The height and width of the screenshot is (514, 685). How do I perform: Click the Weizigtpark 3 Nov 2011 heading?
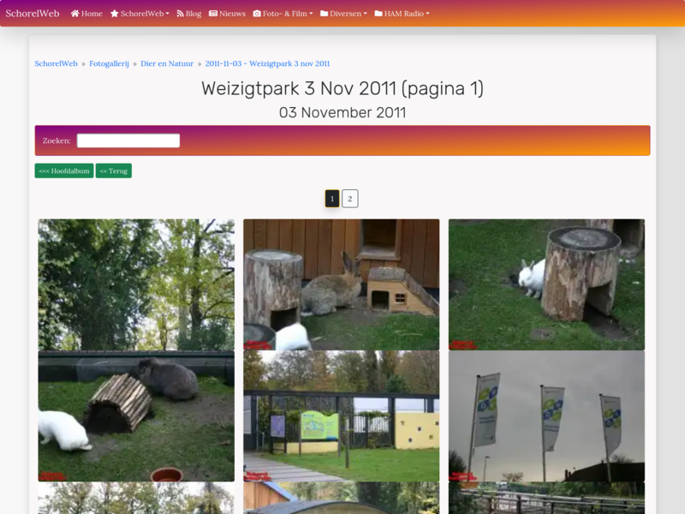[342, 89]
